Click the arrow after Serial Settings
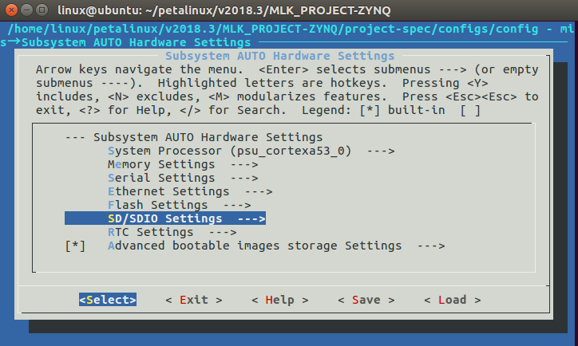Screen dimensions: 578x346 click(244, 178)
